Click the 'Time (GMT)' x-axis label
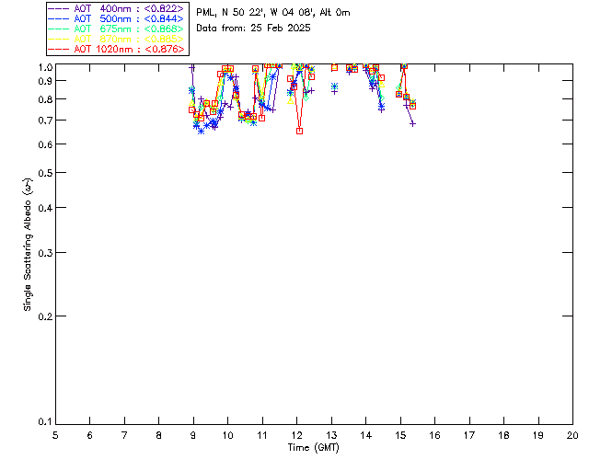Viewport: 589px width, 471px height. [313, 446]
